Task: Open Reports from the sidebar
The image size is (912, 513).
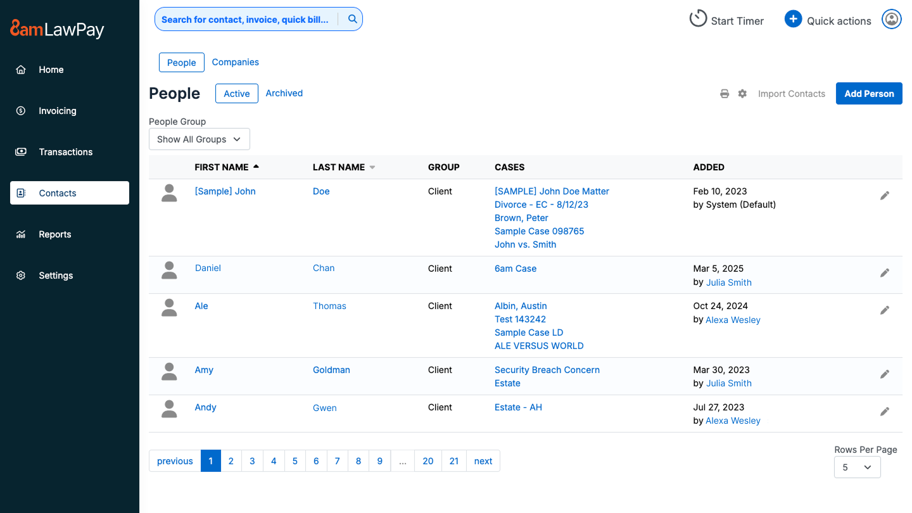Action: [x=54, y=234]
